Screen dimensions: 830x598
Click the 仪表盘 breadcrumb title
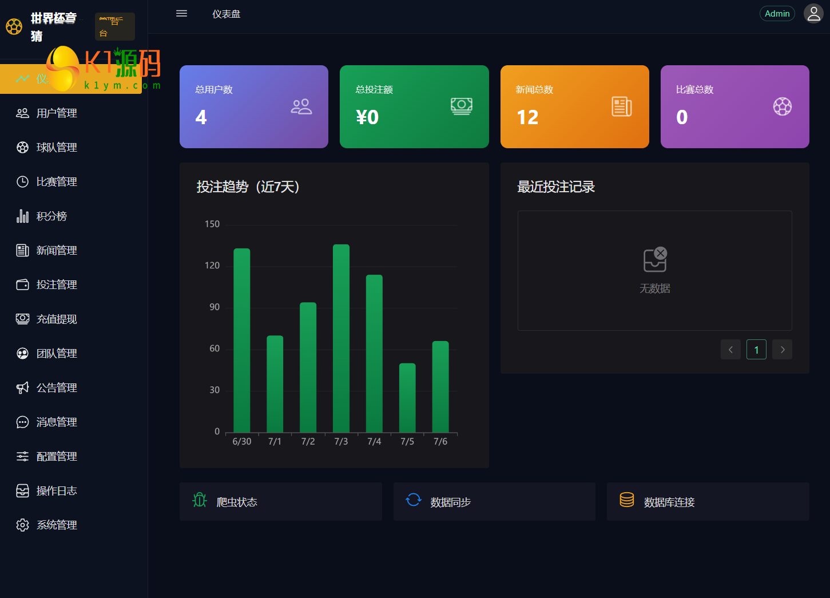[227, 14]
